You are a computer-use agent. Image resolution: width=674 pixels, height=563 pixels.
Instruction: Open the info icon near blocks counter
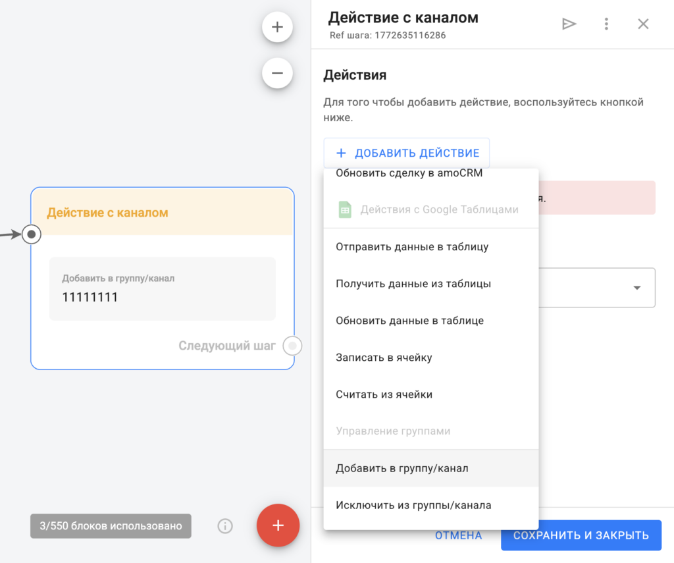coord(225,526)
